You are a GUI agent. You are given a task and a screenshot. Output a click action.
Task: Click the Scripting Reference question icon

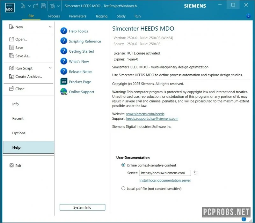coord(64,41)
